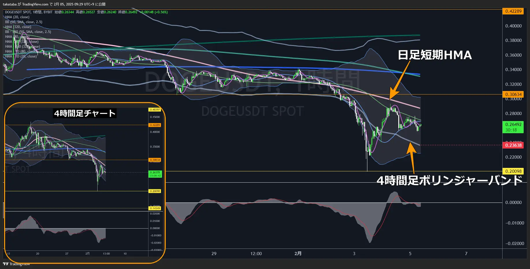Click the 始値 0.26344 open value
Screen dimensions: 530x269
[64, 12]
